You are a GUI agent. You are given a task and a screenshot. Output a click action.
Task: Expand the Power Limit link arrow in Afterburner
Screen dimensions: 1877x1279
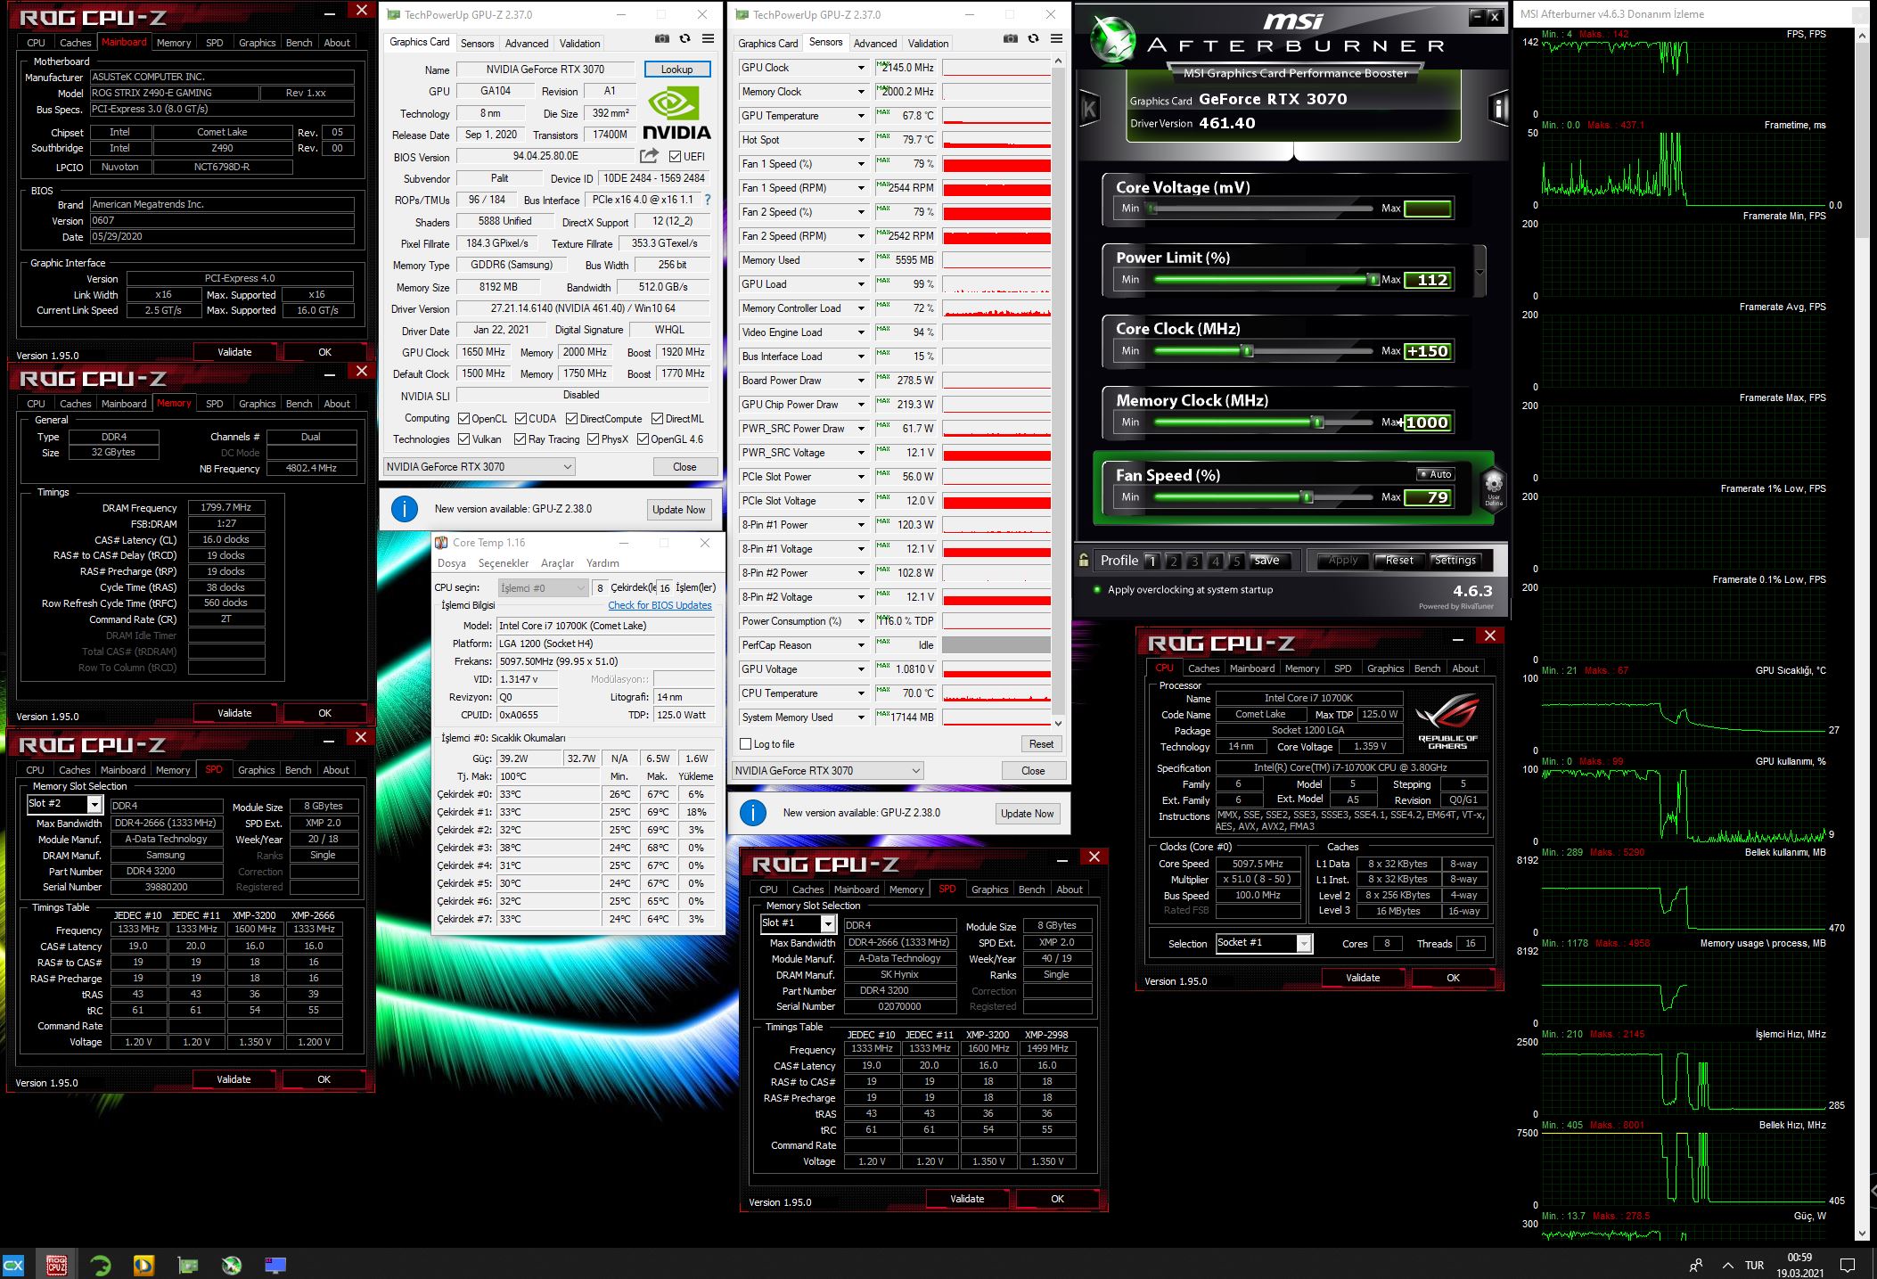click(1480, 273)
